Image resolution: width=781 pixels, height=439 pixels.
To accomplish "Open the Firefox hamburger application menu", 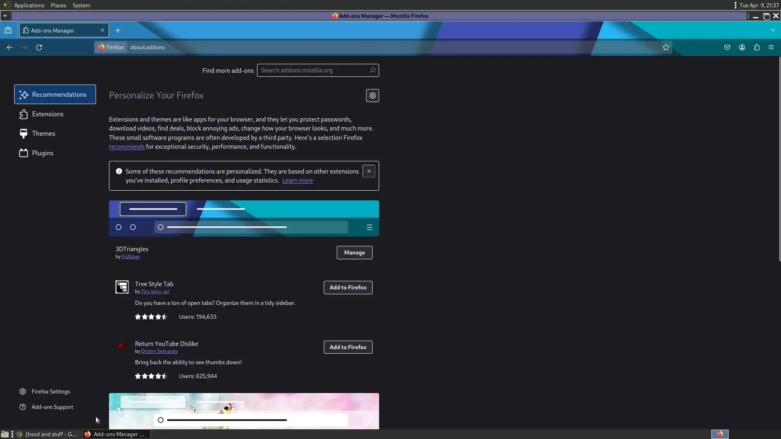I will coord(771,48).
